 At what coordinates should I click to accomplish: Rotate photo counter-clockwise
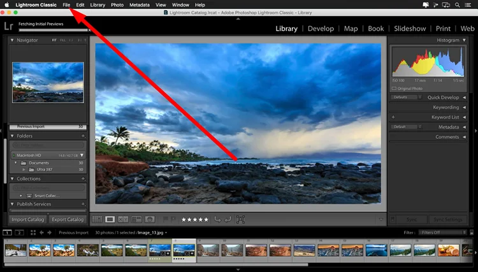(217, 219)
